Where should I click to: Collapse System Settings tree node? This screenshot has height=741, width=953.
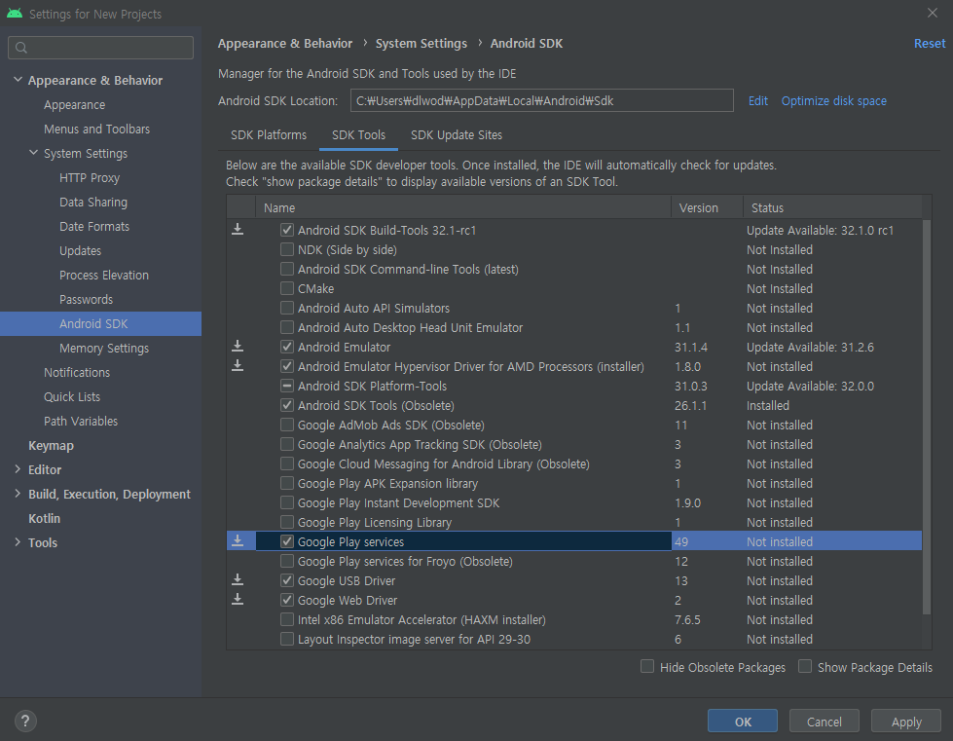34,153
